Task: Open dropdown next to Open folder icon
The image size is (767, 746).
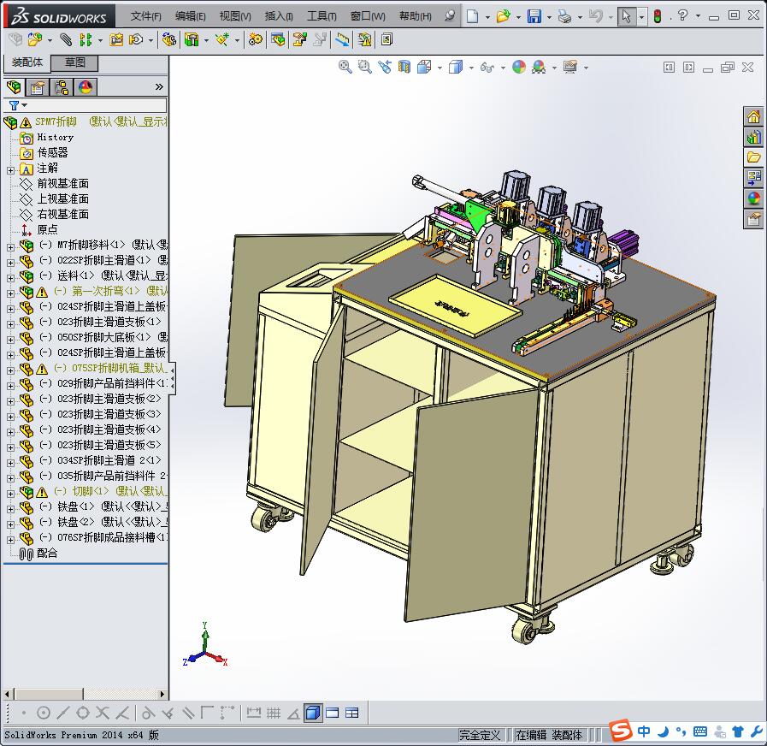Action: [518, 18]
